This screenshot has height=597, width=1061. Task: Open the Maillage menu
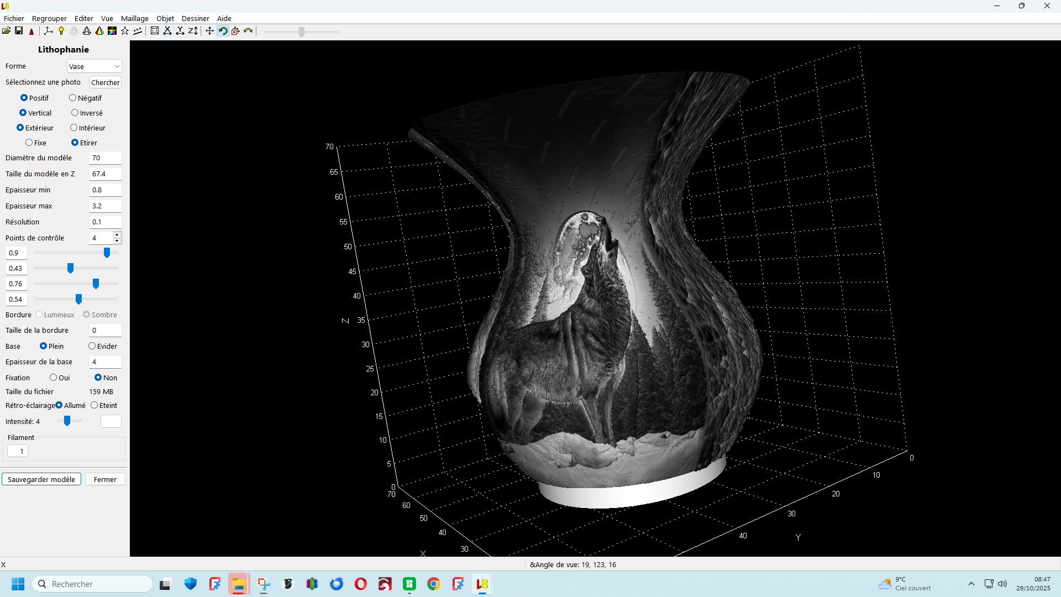pos(134,18)
